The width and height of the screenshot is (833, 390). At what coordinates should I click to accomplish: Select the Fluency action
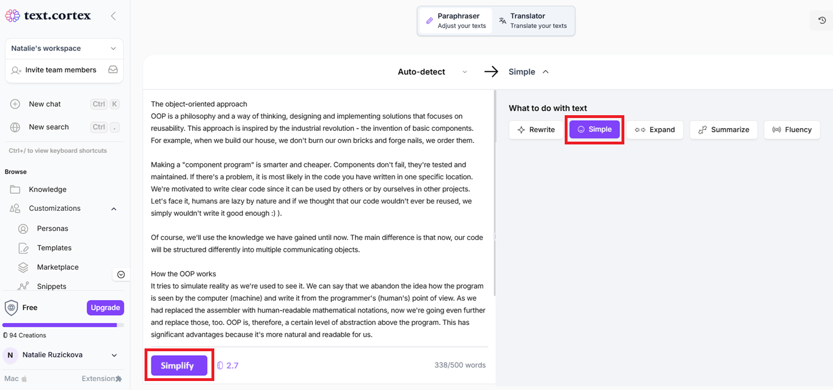tap(792, 129)
